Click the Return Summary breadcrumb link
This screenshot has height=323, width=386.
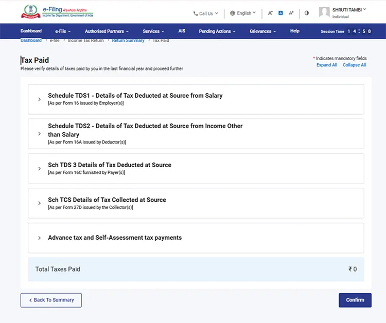128,40
